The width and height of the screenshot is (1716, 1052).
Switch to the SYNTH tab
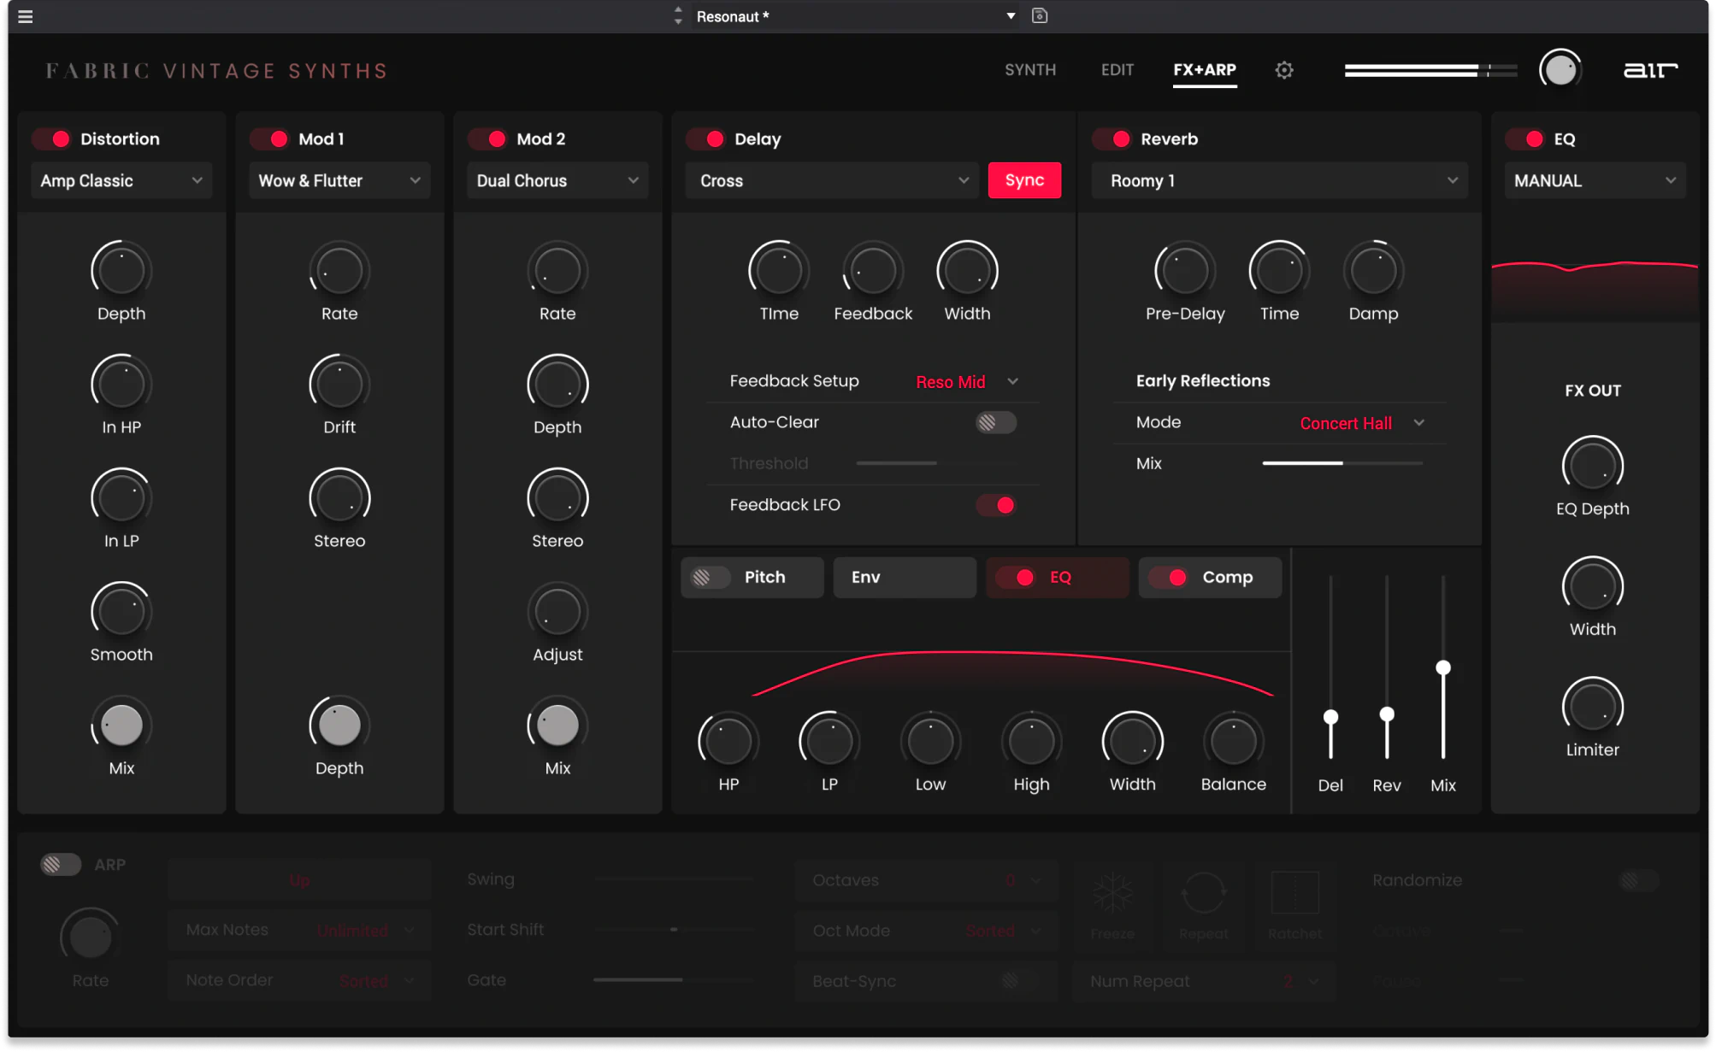(x=1030, y=70)
